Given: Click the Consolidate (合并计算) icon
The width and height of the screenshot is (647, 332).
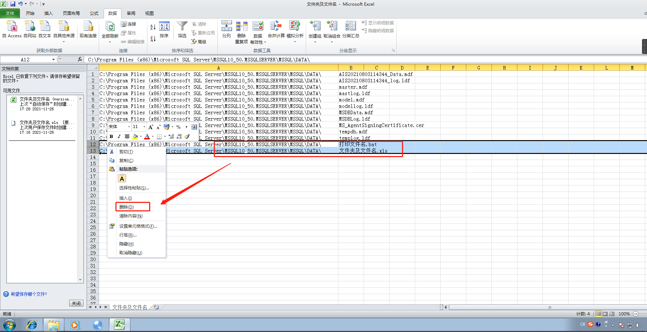Looking at the screenshot, I should pos(276,29).
